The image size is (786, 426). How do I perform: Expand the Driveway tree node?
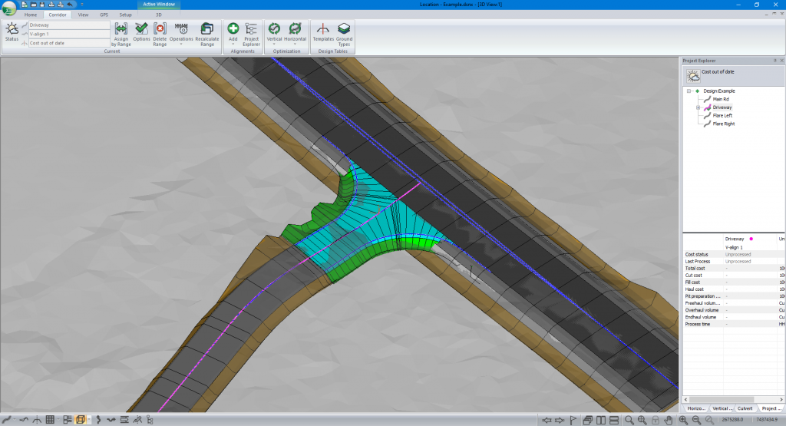click(x=698, y=107)
